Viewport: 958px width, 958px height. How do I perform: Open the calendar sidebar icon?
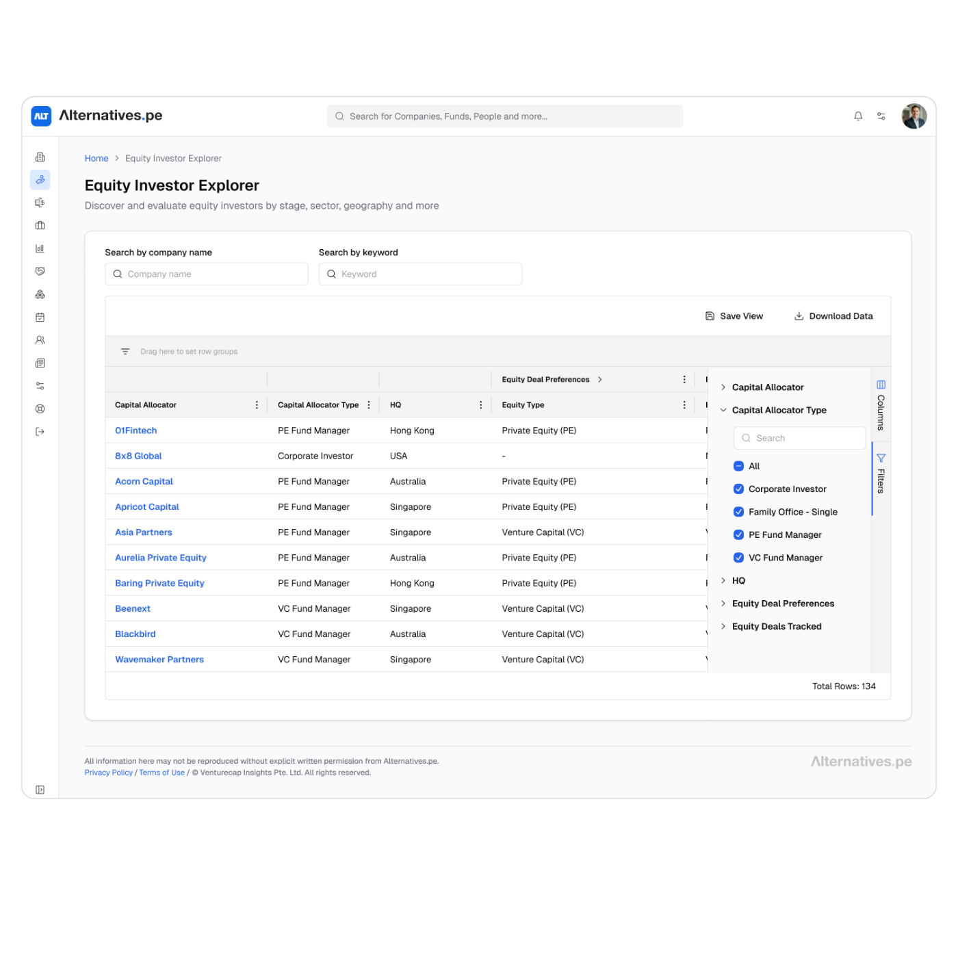40,317
